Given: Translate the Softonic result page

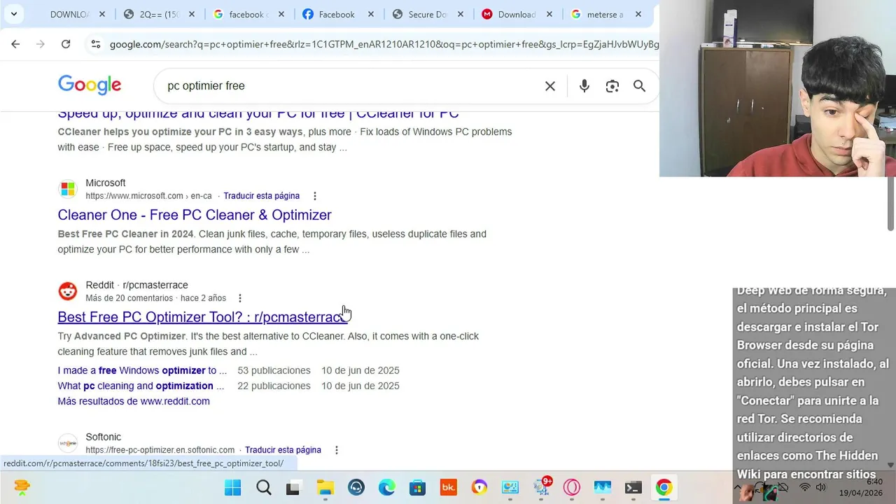Looking at the screenshot, I should pyautogui.click(x=283, y=450).
